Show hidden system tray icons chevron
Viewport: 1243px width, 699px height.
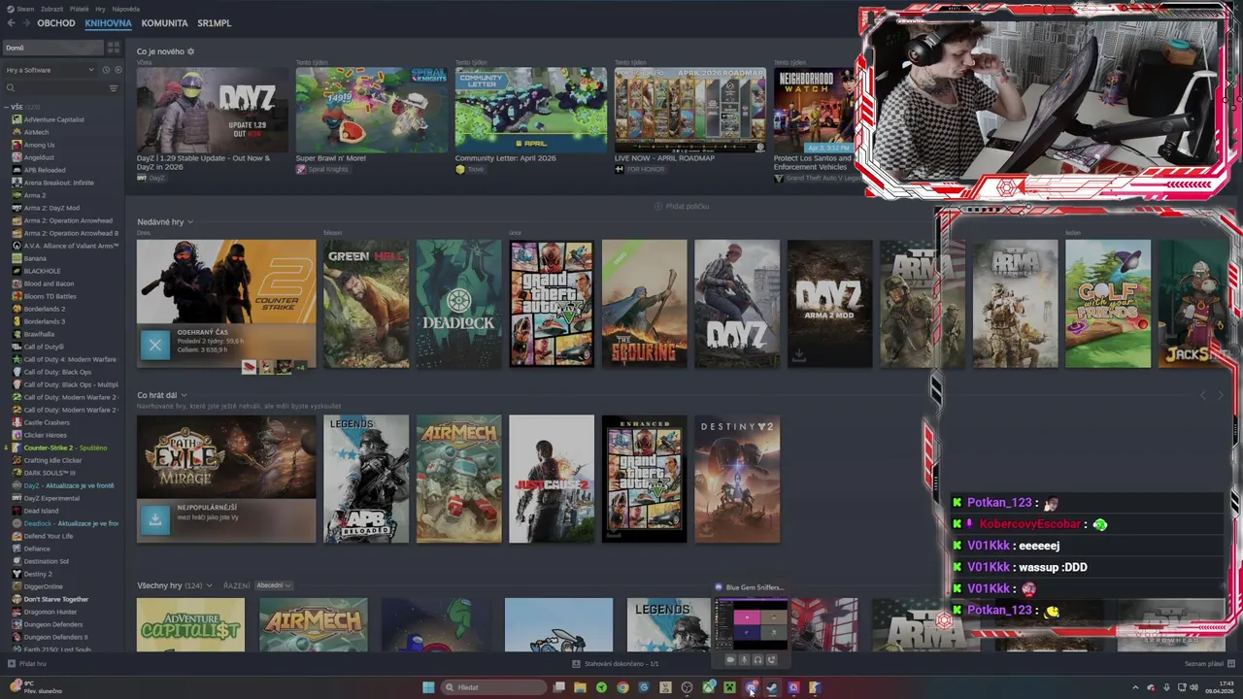coord(1135,687)
